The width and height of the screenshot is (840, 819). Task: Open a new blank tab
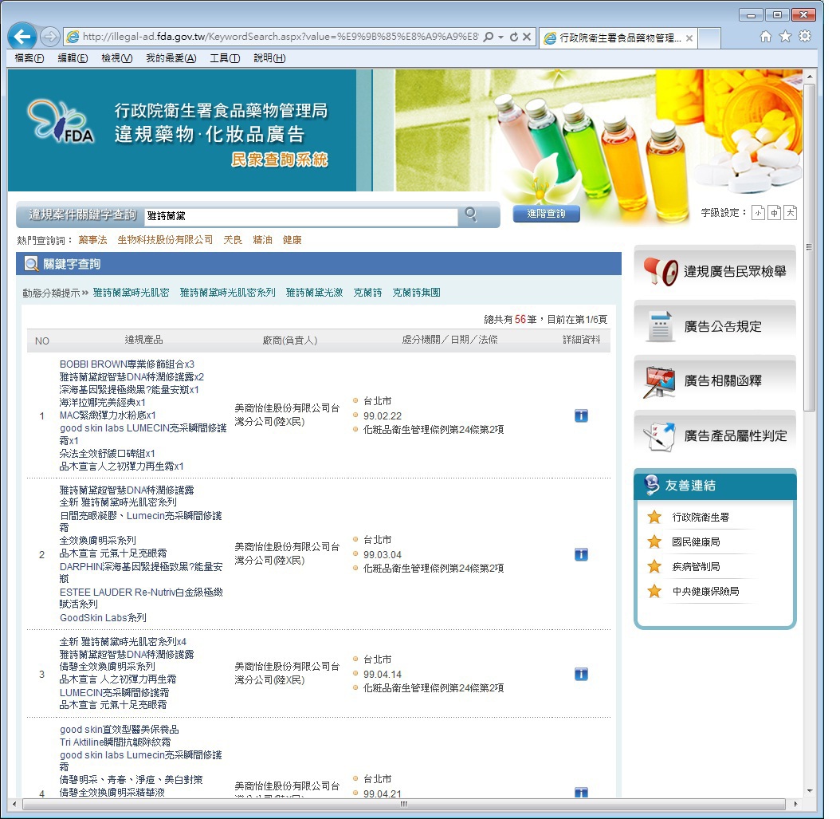[x=709, y=38]
